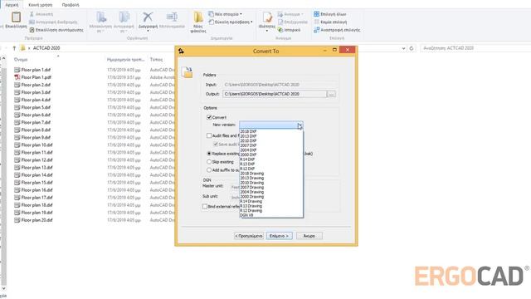Sort by the Ημερομηνία τροπ... column header
This screenshot has height=299, width=531.
pyautogui.click(x=125, y=60)
